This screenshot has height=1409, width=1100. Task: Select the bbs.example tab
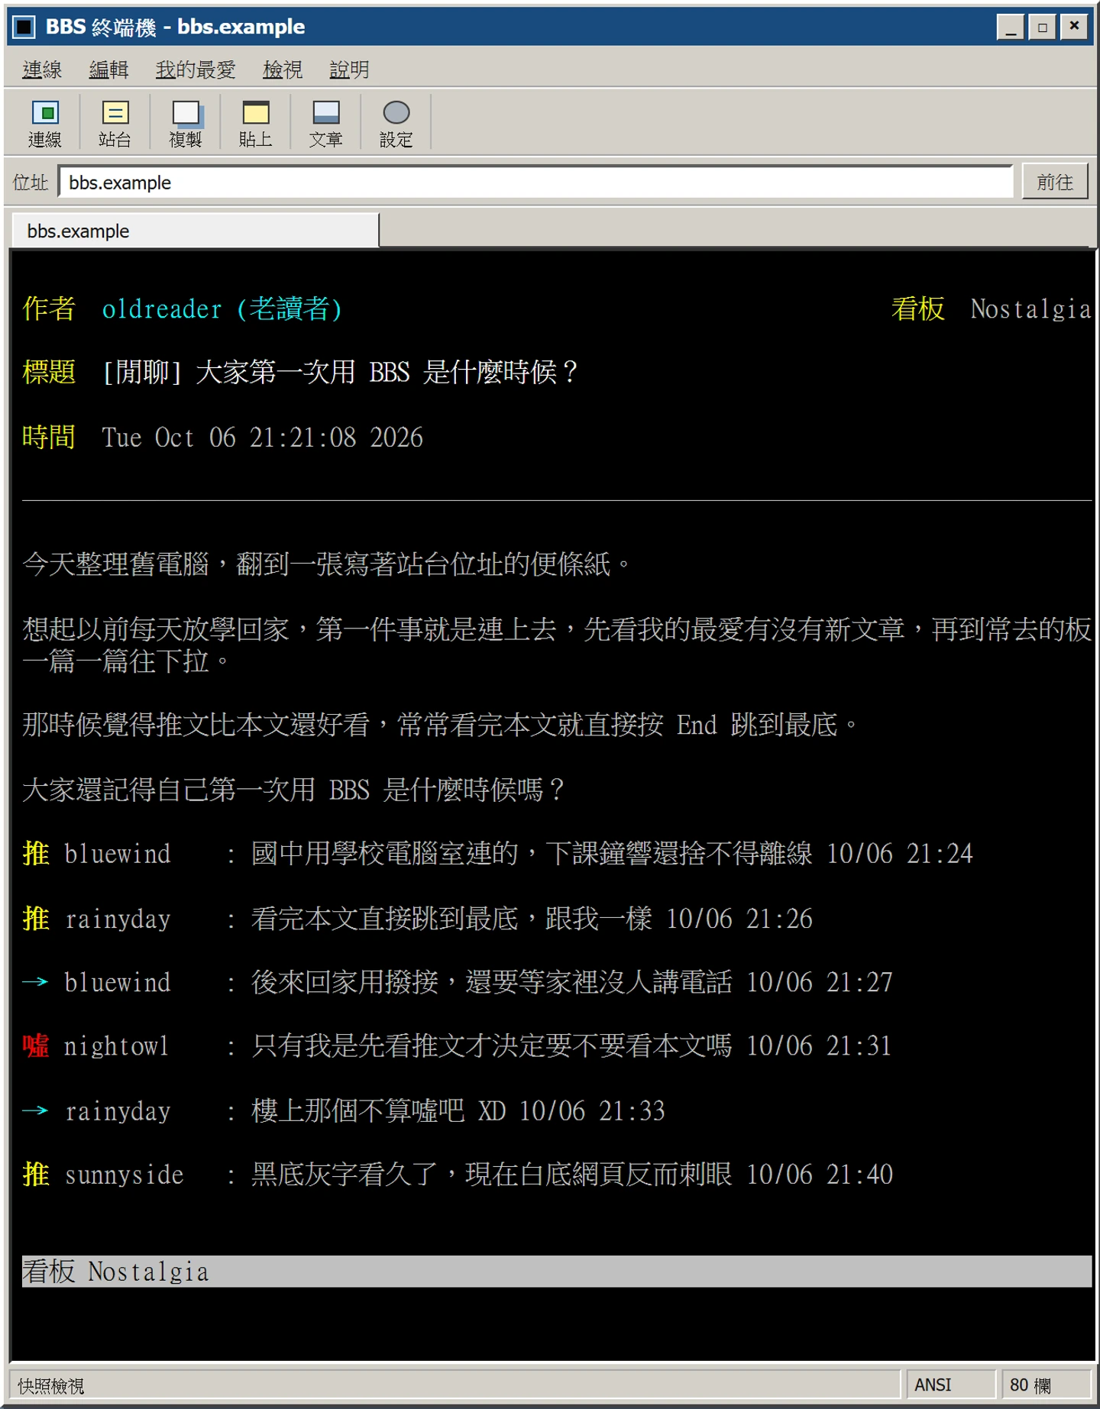196,231
